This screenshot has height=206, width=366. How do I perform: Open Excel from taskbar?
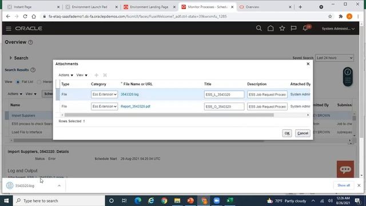(x=230, y=201)
